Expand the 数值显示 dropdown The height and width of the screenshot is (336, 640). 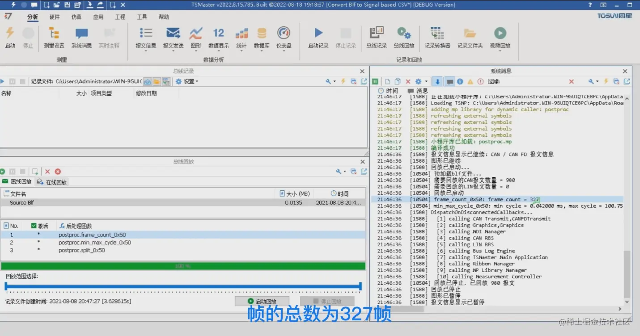[219, 50]
